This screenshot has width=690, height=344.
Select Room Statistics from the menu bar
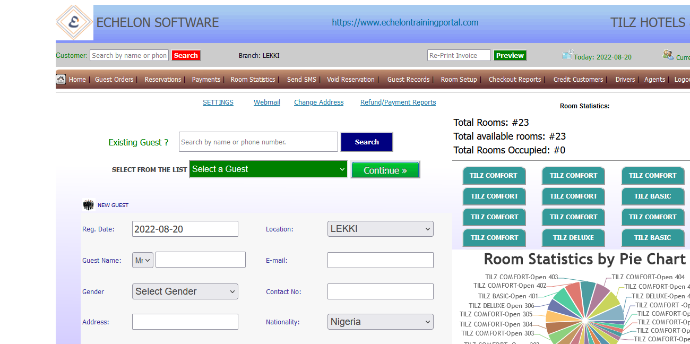pos(253,80)
